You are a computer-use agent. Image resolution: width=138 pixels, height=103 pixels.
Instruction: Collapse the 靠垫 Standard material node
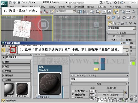(x=60, y=67)
